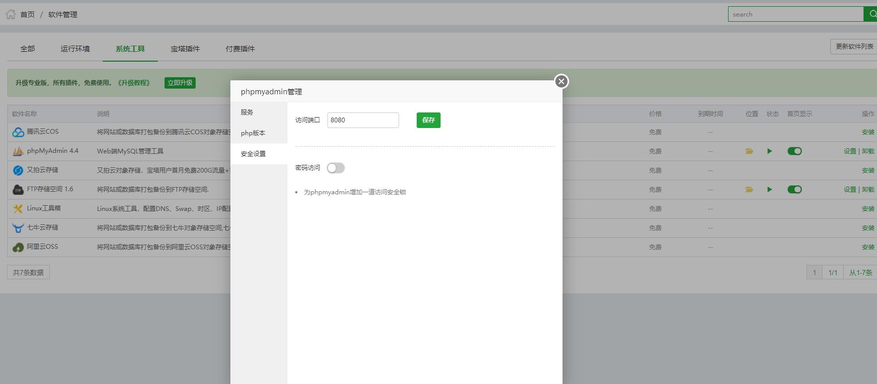Click 安装 link for 腾讯云COS row
This screenshot has width=877, height=384.
(868, 132)
